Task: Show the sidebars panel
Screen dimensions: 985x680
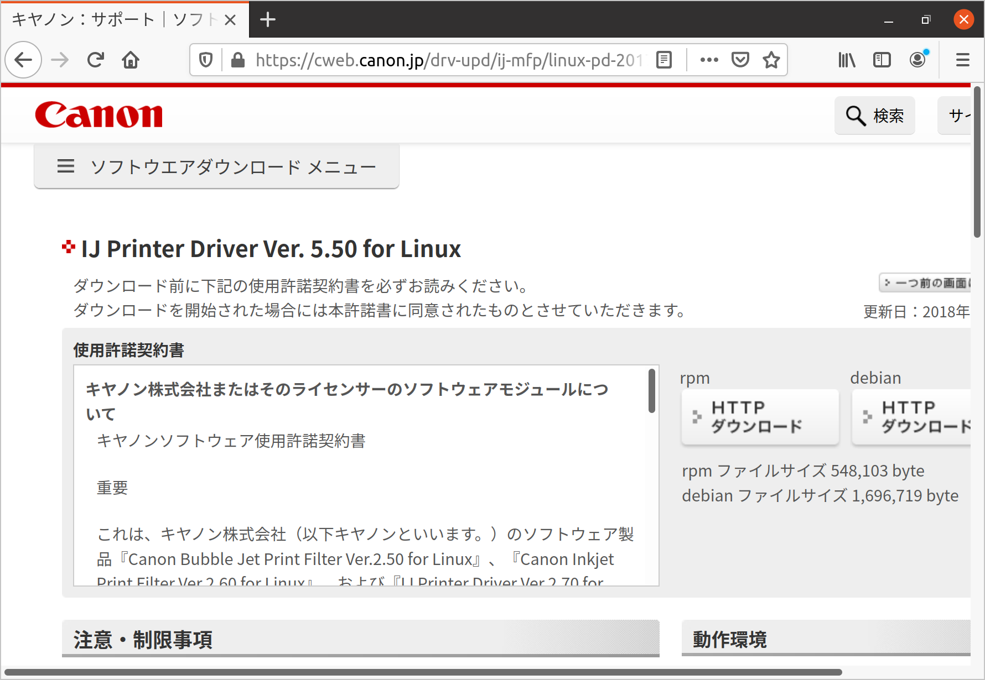Action: (x=882, y=60)
